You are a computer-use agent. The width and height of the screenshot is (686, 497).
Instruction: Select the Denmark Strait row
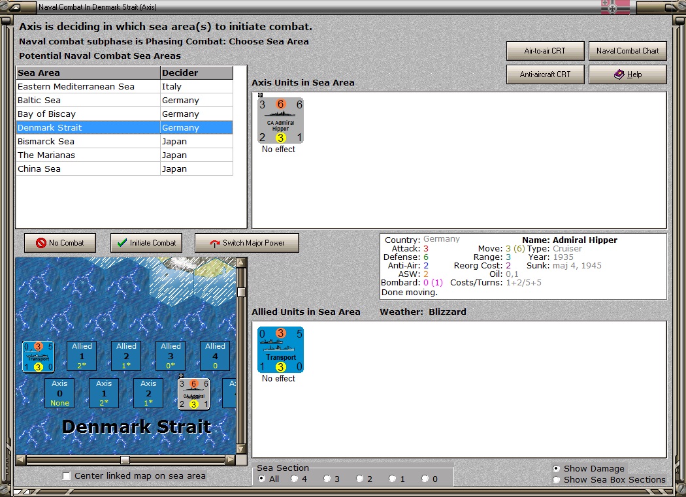(x=124, y=128)
